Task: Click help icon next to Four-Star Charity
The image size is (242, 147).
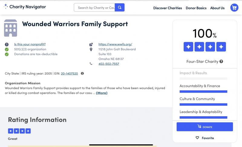Action: [x=221, y=61]
